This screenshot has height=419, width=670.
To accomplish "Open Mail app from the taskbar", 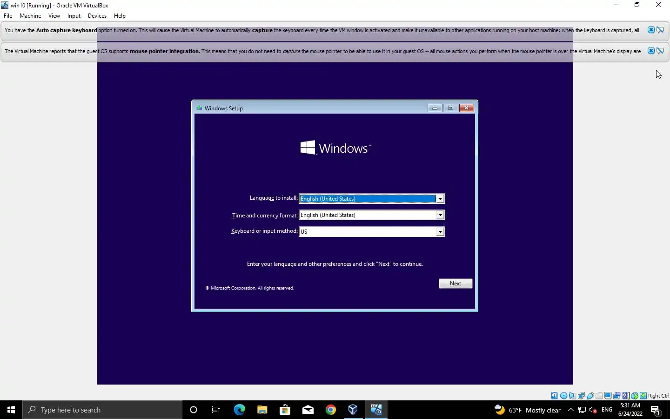I will (x=308, y=410).
